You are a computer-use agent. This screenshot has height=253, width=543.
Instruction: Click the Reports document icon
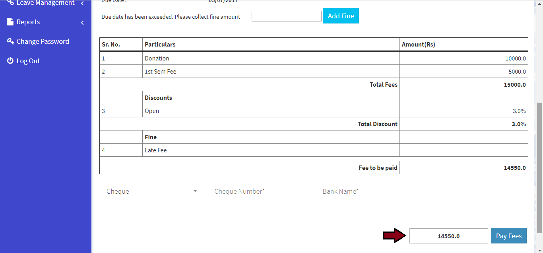click(10, 22)
